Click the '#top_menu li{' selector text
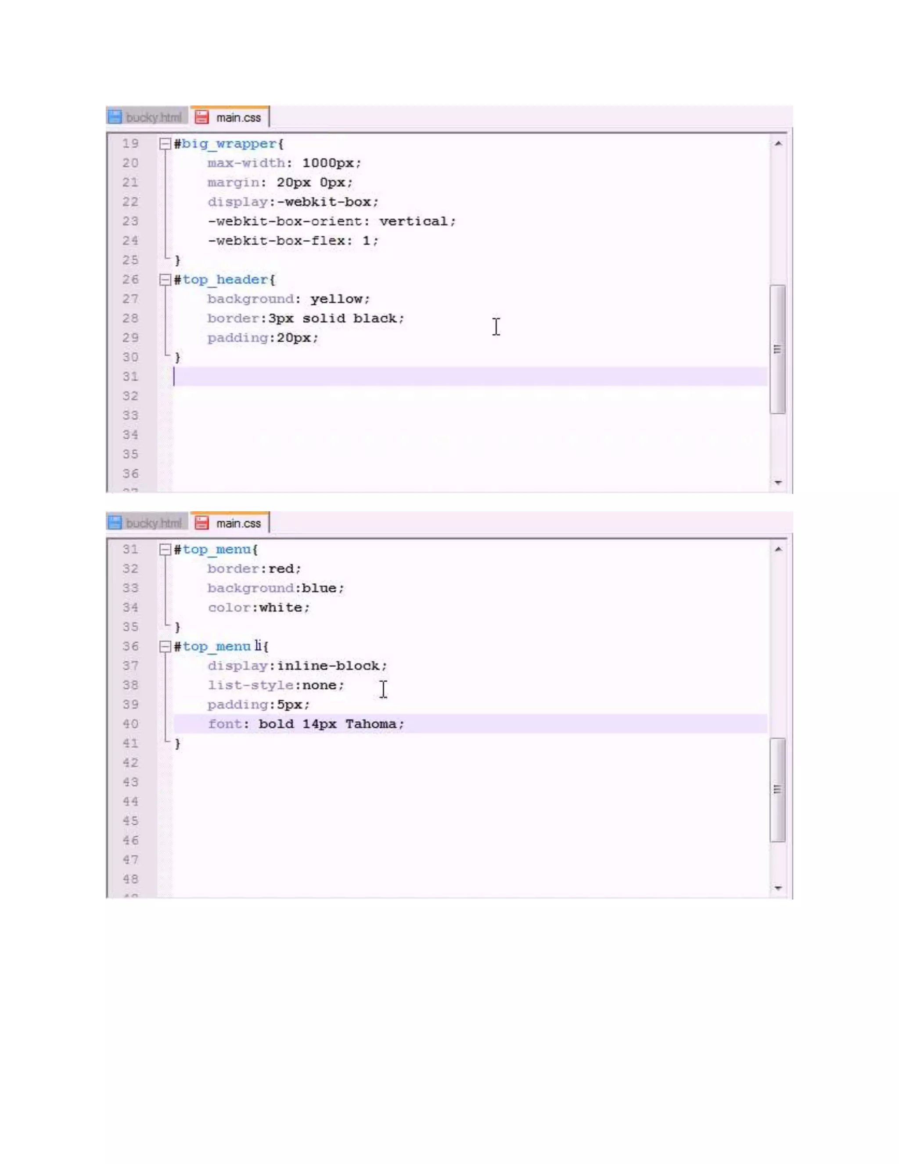899x1164 pixels. [221, 647]
